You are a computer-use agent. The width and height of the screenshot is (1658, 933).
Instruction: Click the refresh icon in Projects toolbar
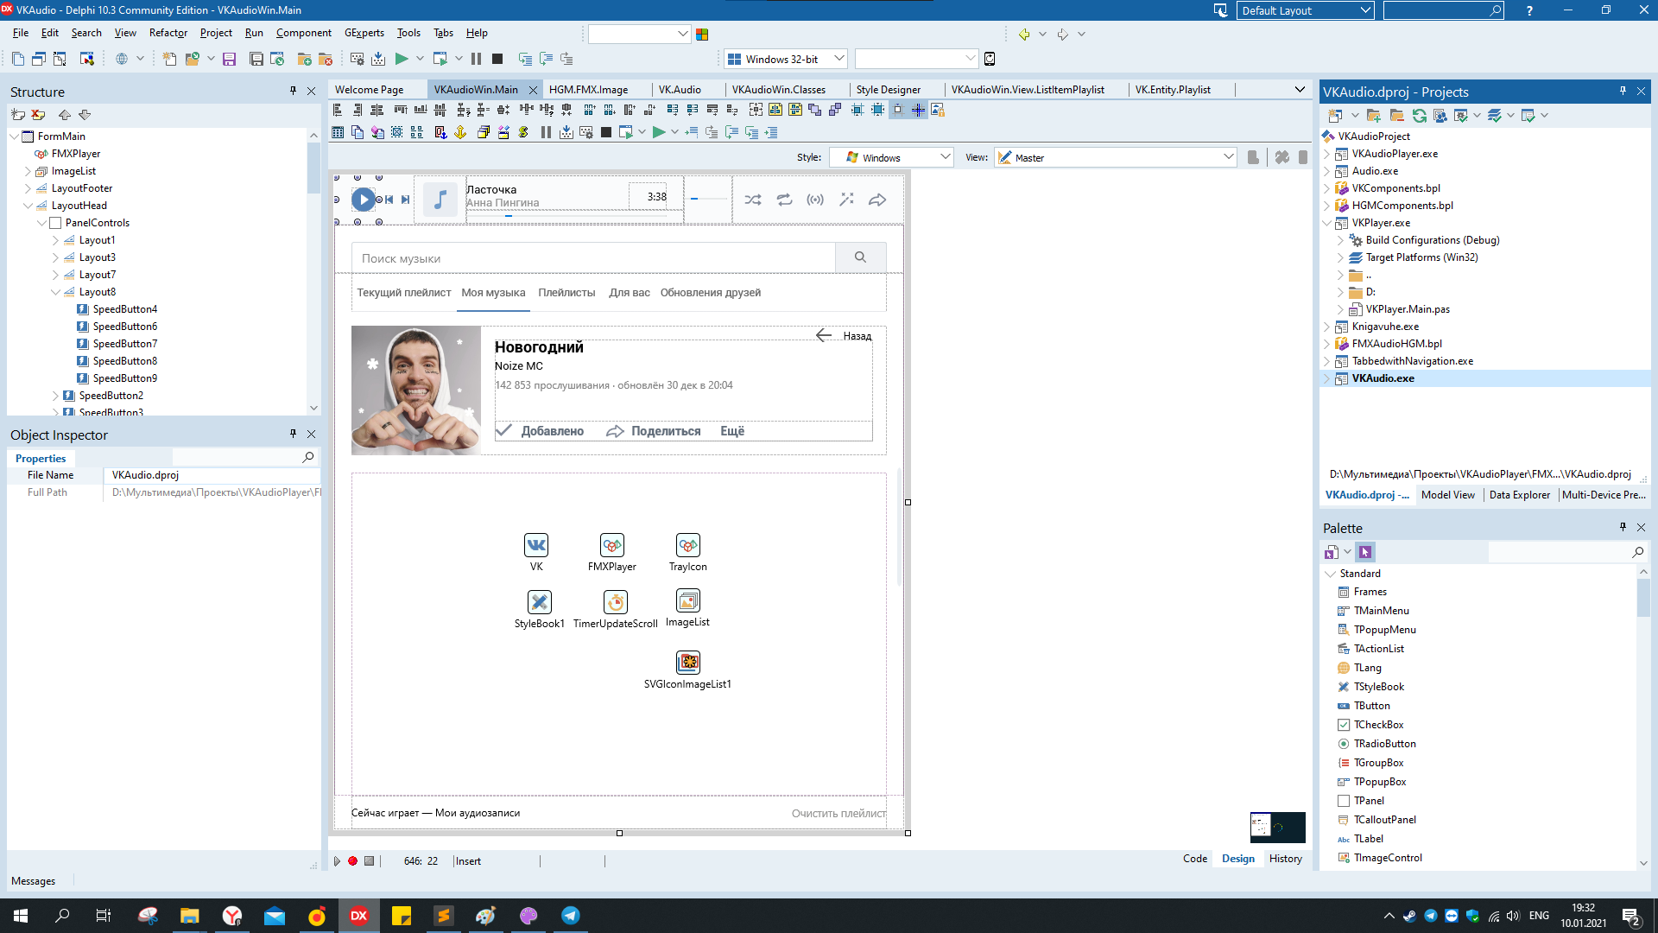pyautogui.click(x=1419, y=115)
